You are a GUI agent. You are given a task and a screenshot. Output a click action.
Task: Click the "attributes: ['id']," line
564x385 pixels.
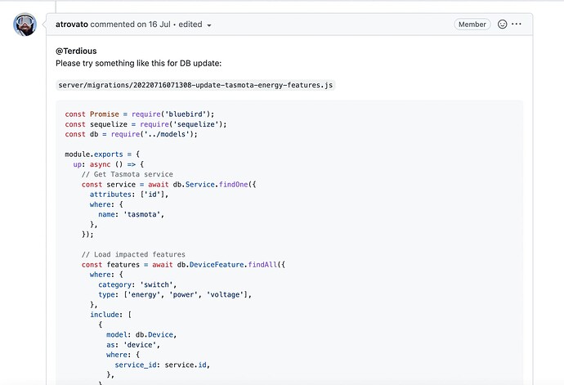point(129,195)
